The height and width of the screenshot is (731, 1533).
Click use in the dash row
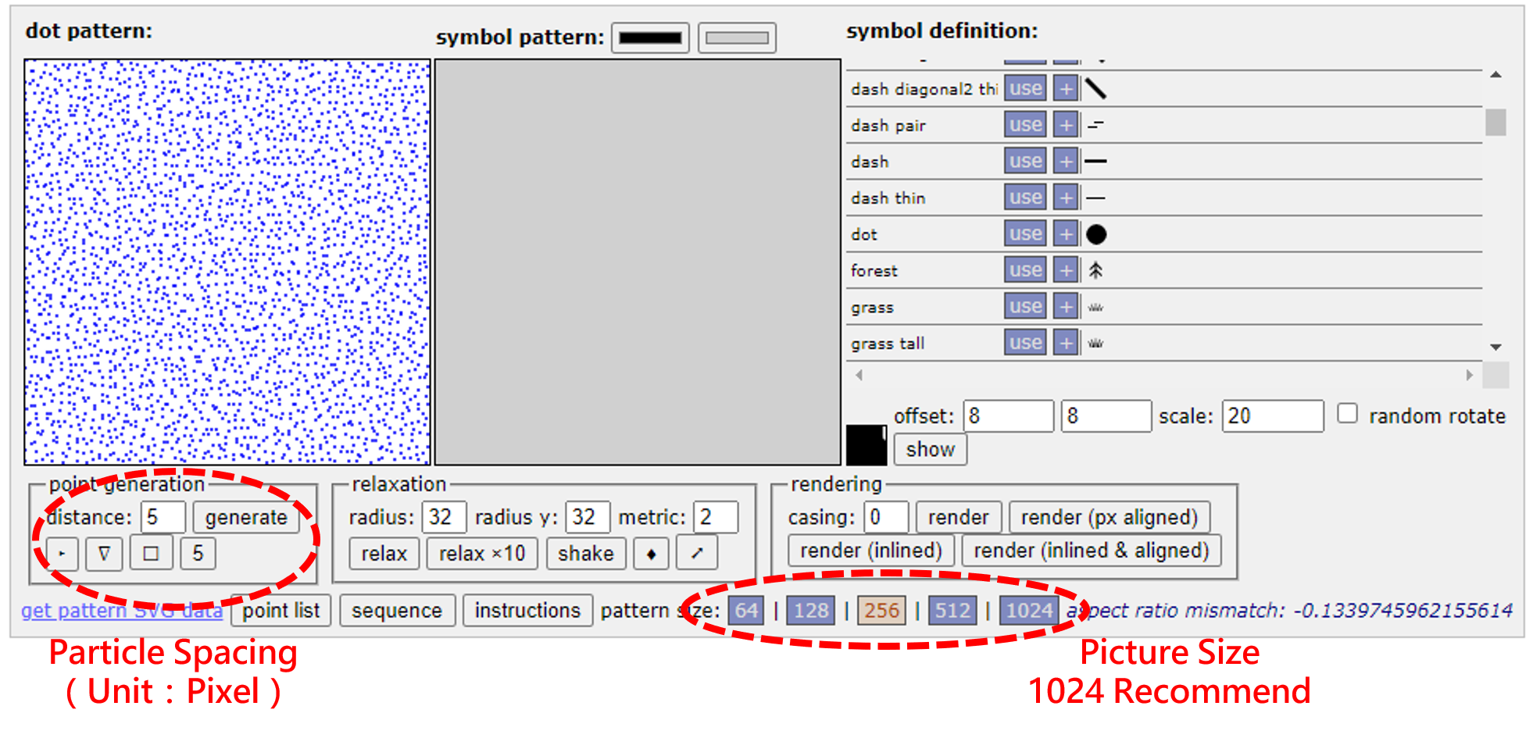1025,161
